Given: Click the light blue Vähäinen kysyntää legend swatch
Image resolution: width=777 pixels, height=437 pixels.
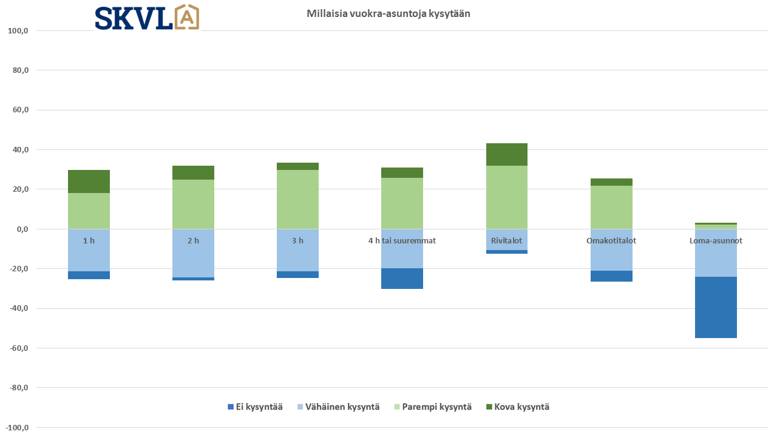Looking at the screenshot, I should [302, 407].
